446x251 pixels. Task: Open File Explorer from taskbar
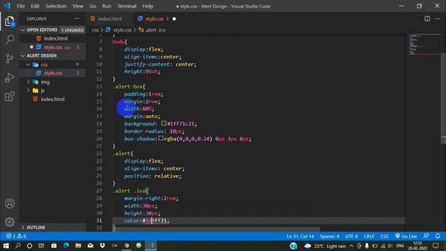(78, 245)
